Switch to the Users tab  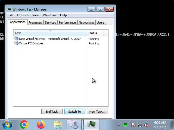(x=101, y=22)
